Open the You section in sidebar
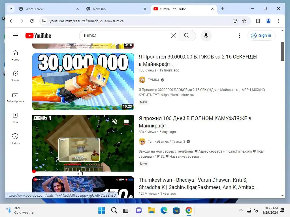 point(15,118)
